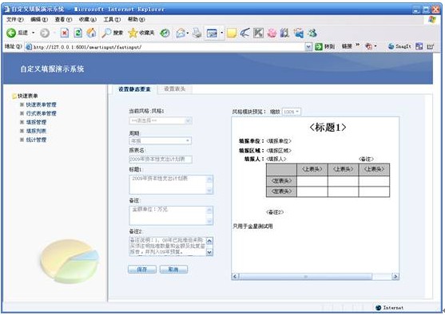
Task: Open Favorites star icon
Action: [133, 33]
